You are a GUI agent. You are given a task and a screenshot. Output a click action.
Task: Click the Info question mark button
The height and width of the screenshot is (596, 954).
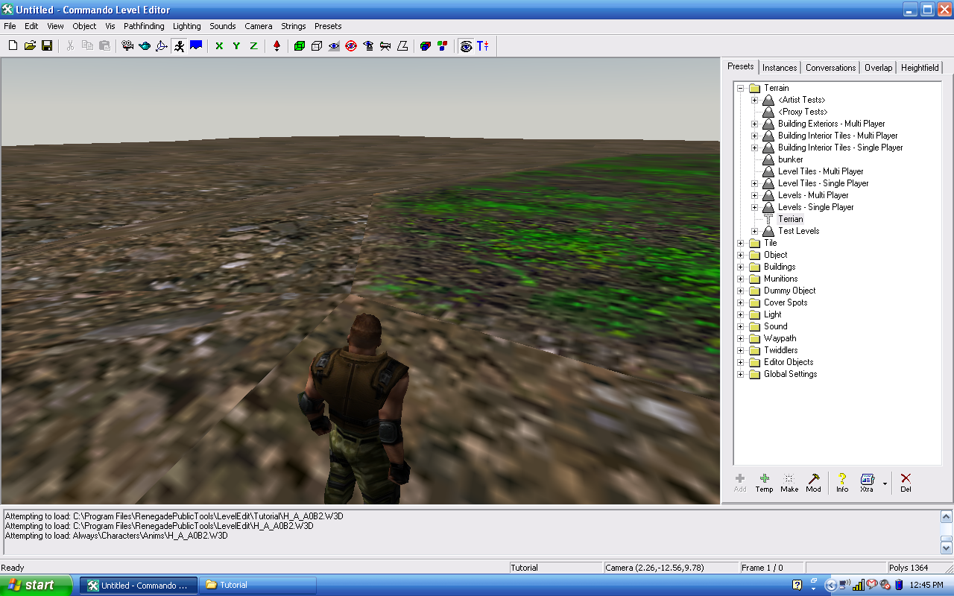842,483
